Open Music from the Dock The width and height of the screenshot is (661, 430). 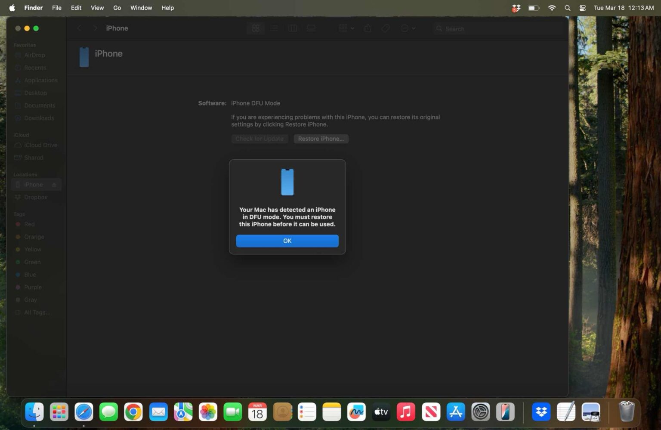(x=406, y=411)
